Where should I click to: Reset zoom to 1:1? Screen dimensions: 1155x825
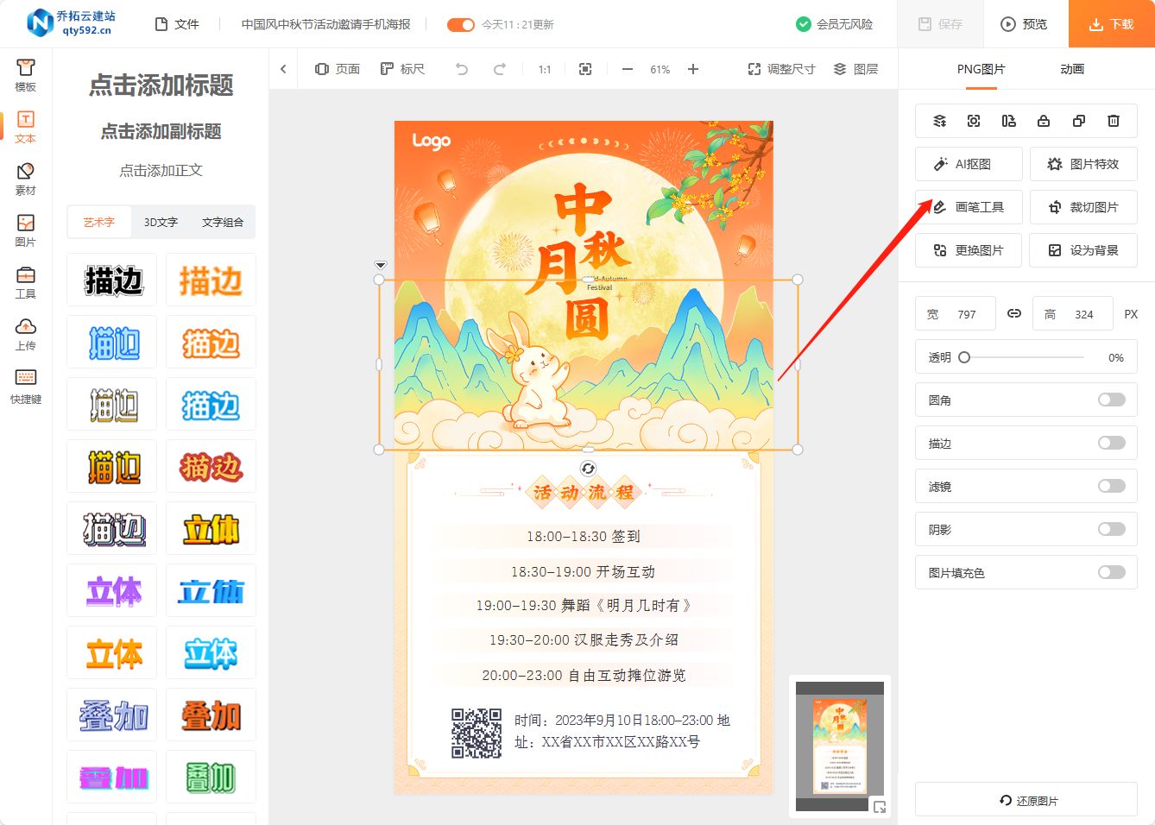click(545, 69)
